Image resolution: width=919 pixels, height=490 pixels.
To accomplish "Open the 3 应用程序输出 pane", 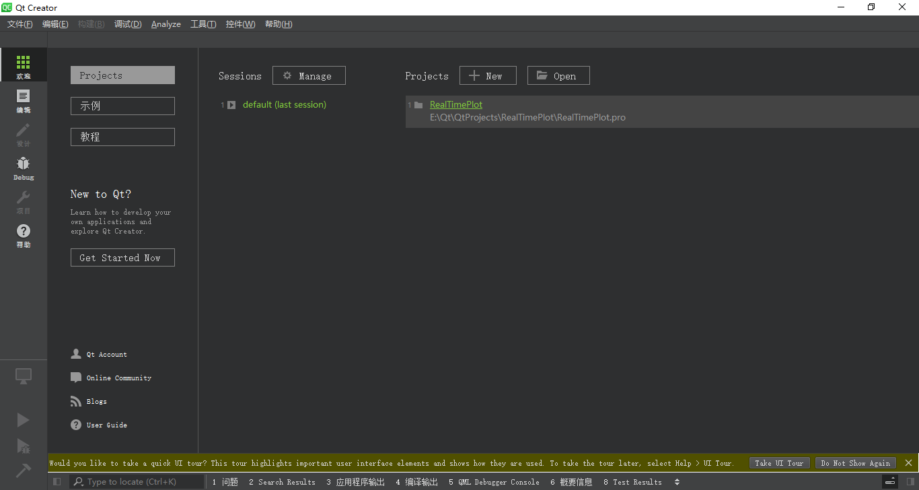I will tap(356, 482).
